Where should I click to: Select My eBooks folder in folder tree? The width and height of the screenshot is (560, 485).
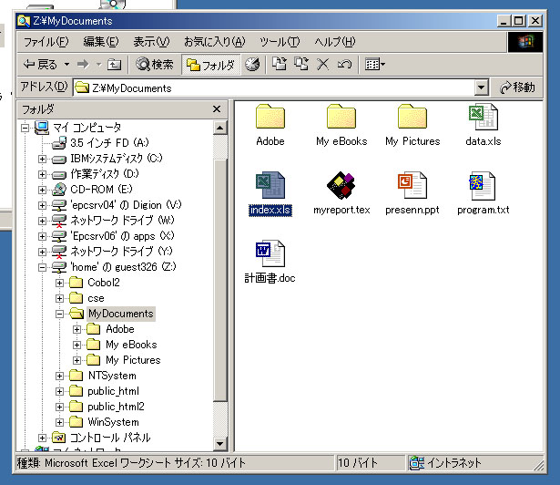pos(131,345)
